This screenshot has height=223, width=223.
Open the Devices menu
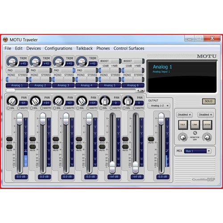tap(33, 48)
